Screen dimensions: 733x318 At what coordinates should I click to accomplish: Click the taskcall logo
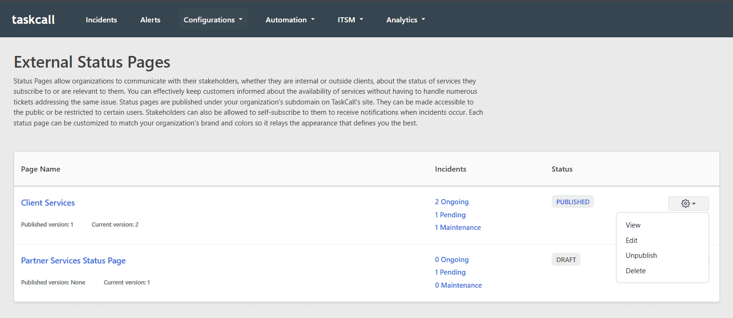point(33,20)
